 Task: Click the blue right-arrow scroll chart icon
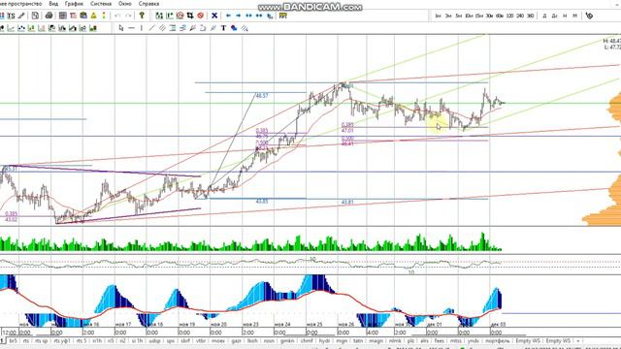tap(239, 16)
